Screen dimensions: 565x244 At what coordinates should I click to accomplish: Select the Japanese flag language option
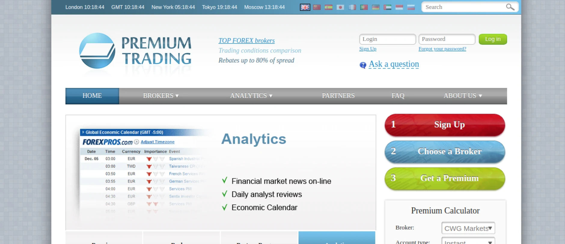(340, 7)
